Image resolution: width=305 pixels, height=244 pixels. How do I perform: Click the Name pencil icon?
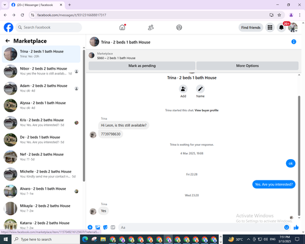200,89
